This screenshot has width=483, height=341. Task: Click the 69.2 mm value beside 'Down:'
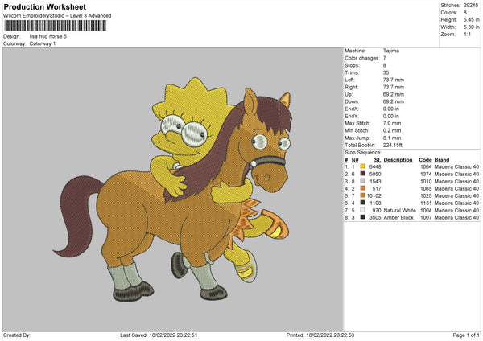pyautogui.click(x=394, y=101)
